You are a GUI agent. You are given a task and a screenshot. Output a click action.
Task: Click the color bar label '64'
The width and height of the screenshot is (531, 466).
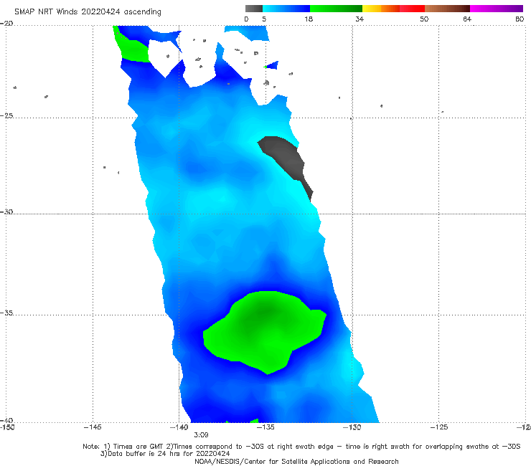(467, 19)
